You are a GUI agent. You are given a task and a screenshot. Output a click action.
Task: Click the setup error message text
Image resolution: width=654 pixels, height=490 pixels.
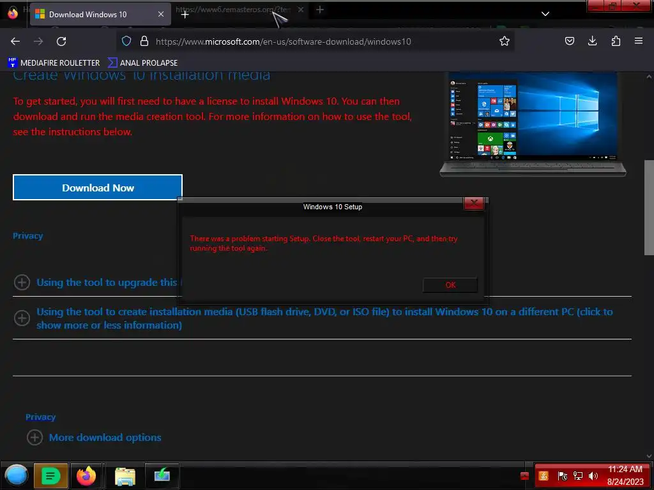pyautogui.click(x=324, y=243)
